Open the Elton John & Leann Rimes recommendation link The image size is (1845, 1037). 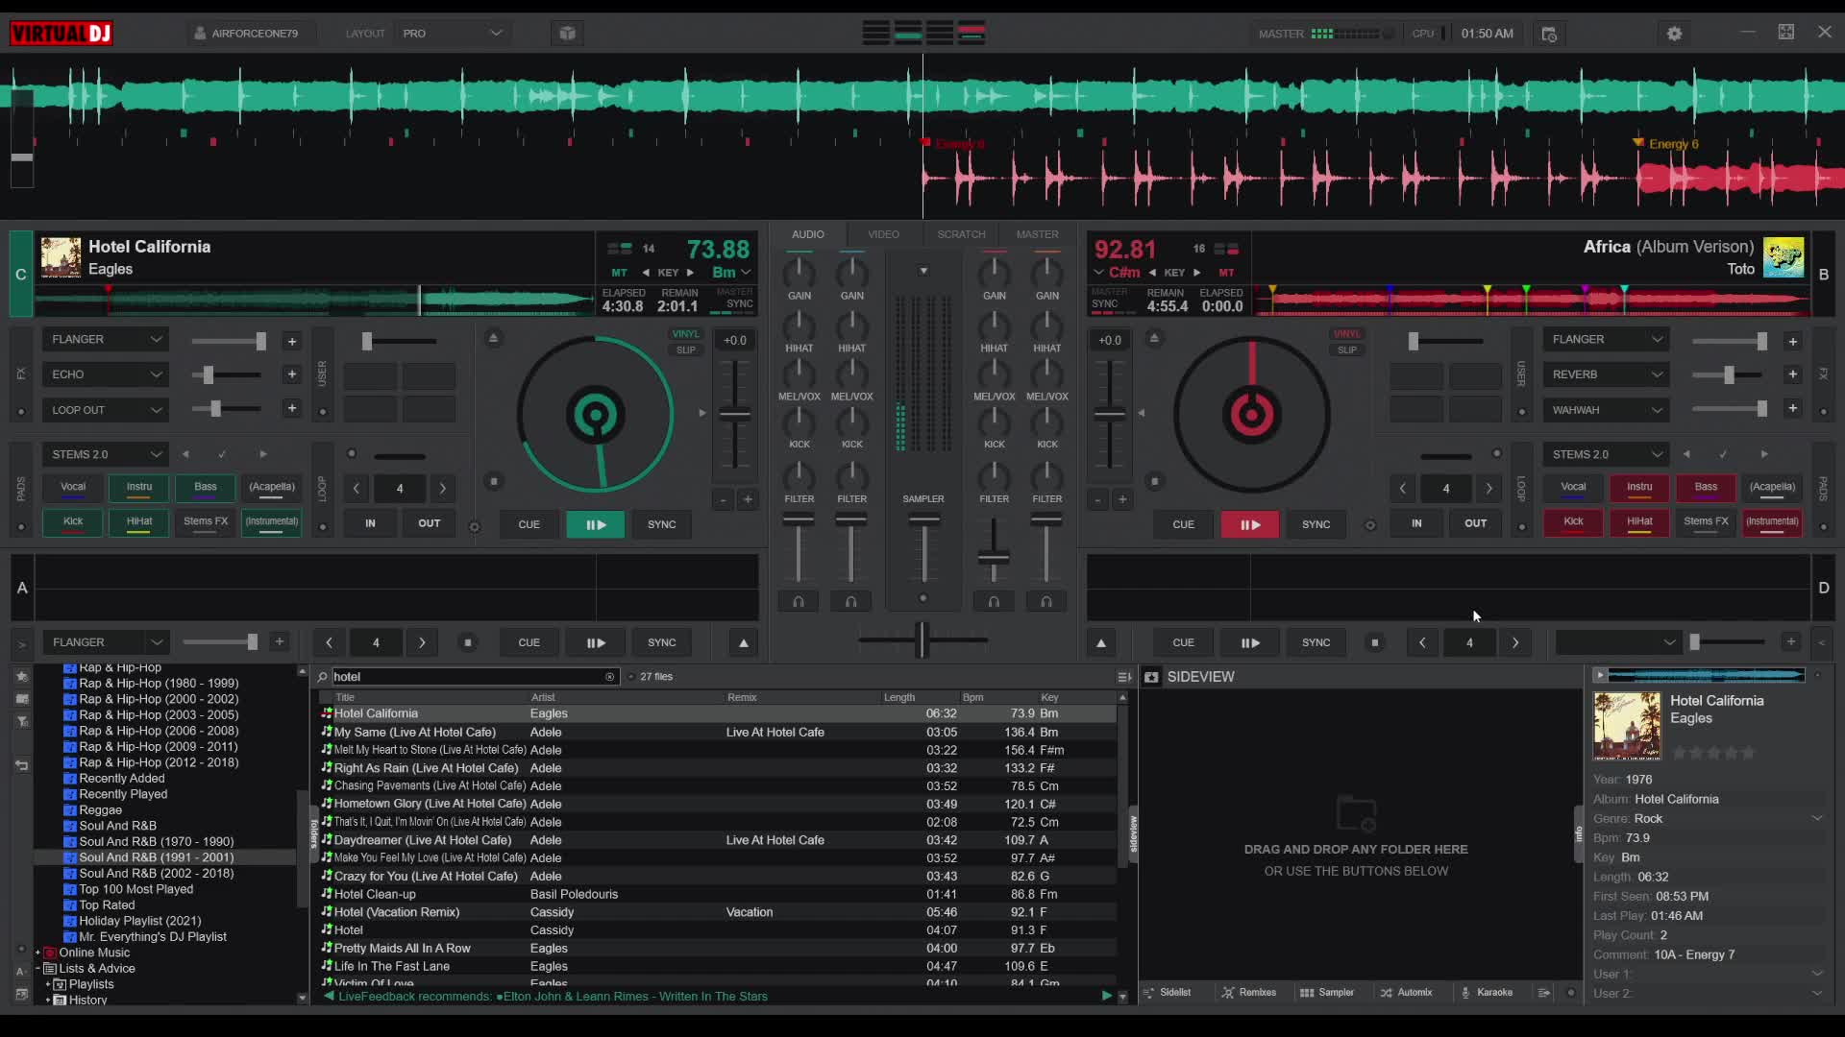[x=634, y=996]
